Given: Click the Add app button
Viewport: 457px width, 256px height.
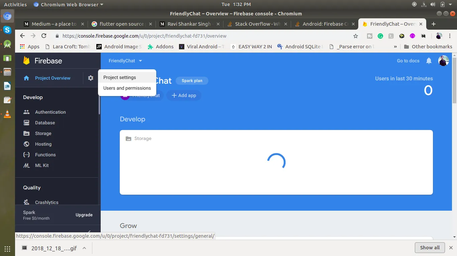Looking at the screenshot, I should point(184,95).
